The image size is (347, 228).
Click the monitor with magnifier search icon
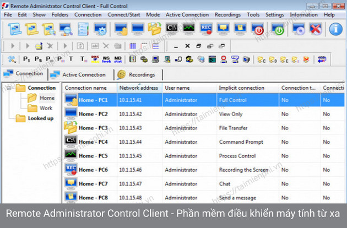tap(66, 29)
